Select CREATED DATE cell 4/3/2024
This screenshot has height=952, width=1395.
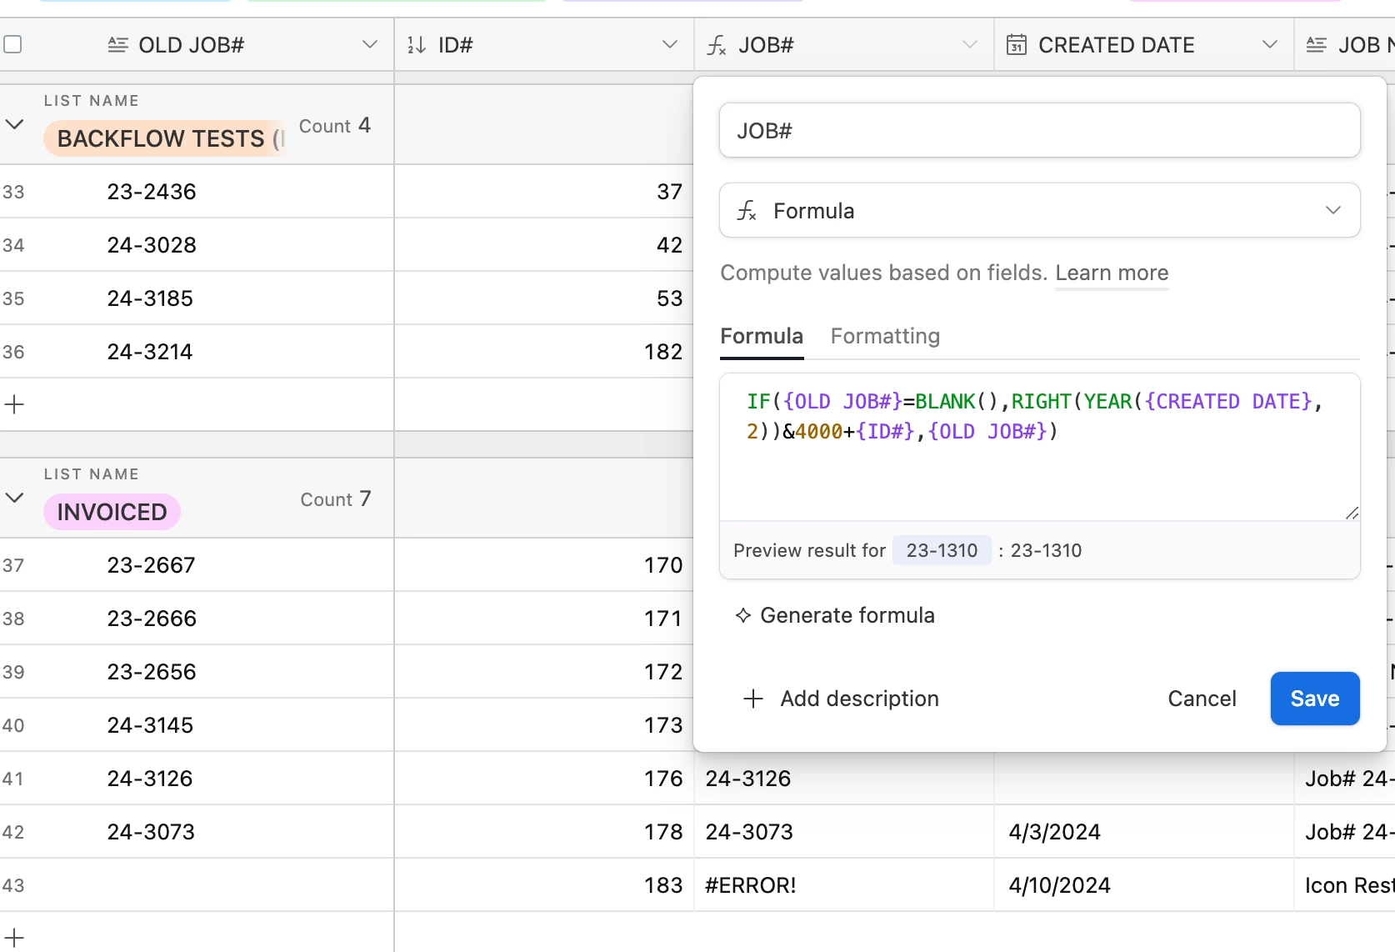coord(1144,832)
